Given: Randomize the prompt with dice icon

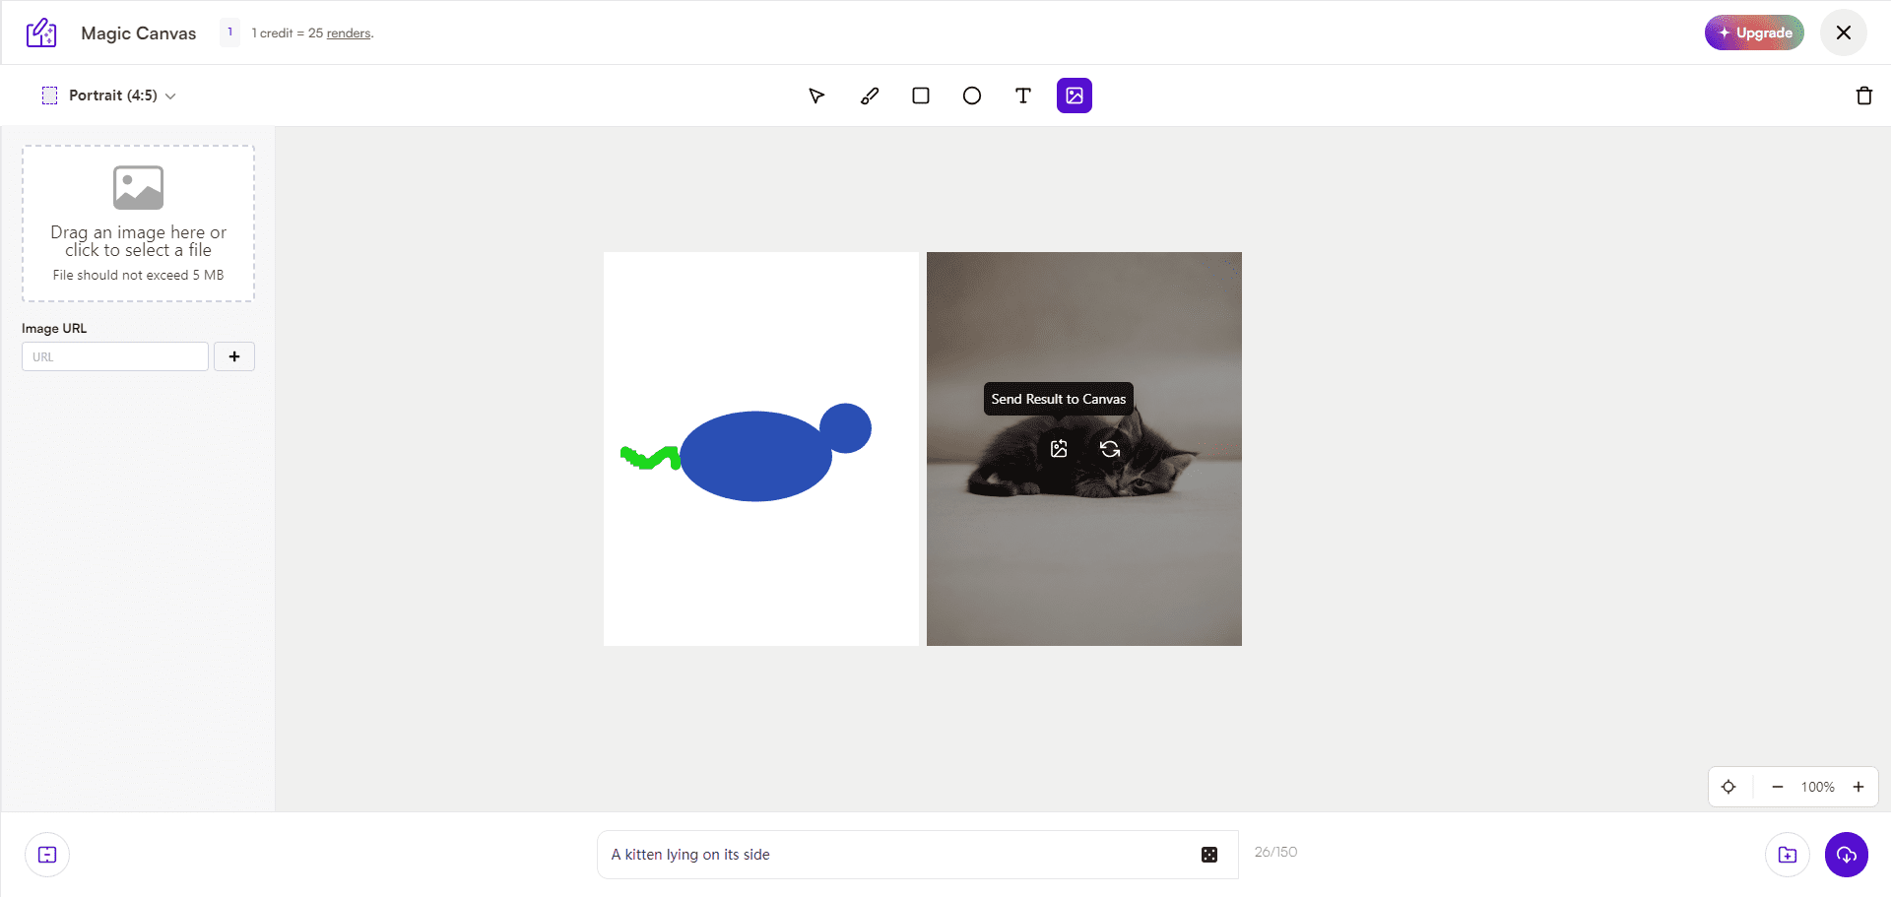Looking at the screenshot, I should [1209, 855].
